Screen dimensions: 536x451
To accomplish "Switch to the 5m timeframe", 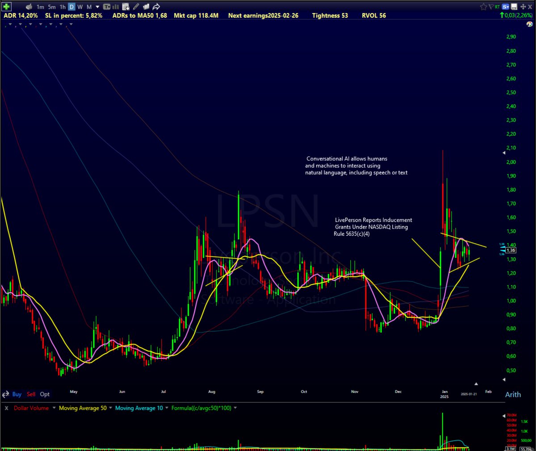I will click(52, 7).
